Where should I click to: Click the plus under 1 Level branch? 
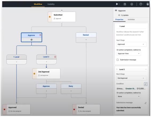(x=17, y=62)
